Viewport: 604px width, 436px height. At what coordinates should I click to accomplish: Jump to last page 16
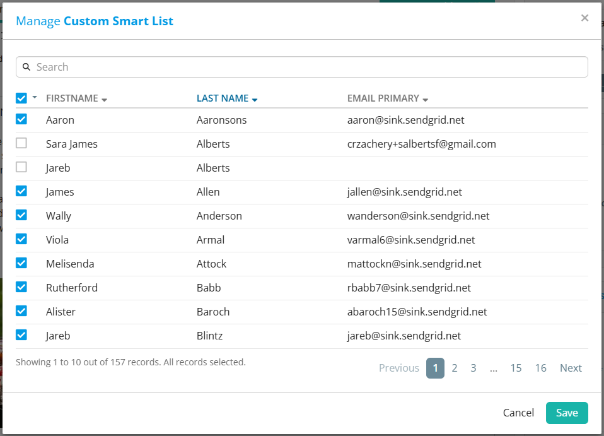[x=540, y=368]
